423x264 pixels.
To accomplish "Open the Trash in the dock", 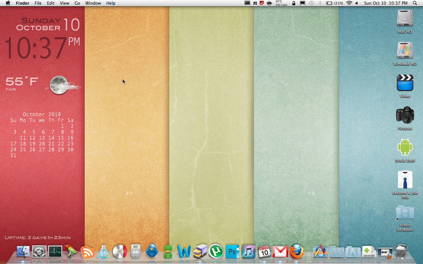I will (401, 252).
